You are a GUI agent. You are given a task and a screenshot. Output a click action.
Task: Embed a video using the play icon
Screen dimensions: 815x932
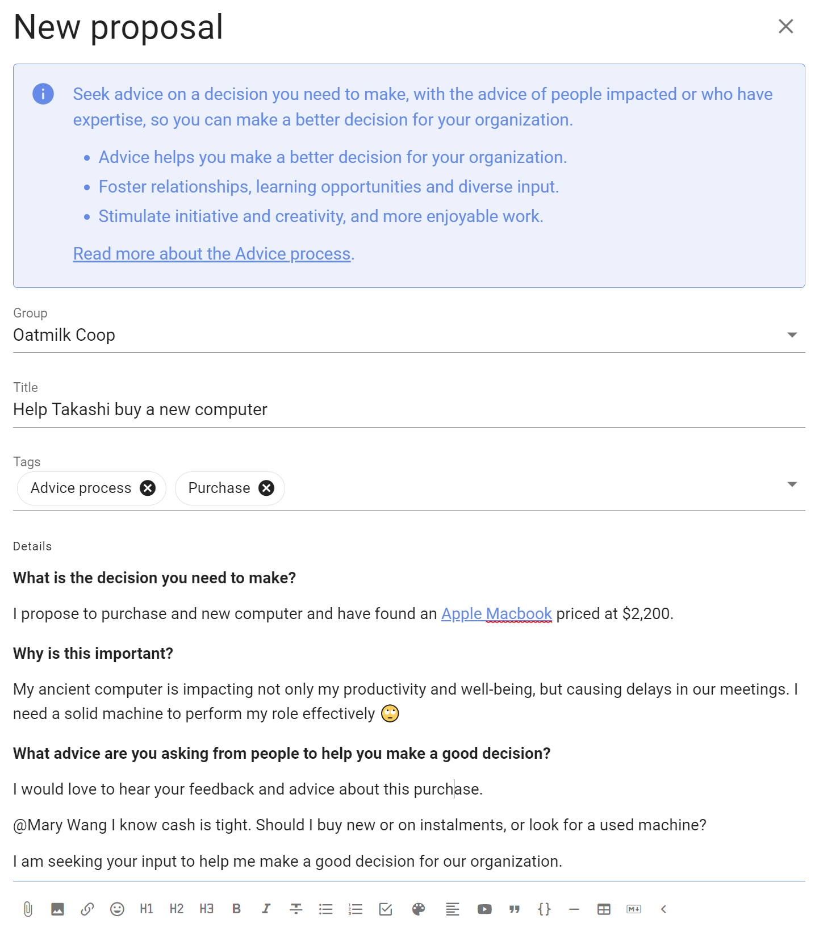pyautogui.click(x=484, y=909)
